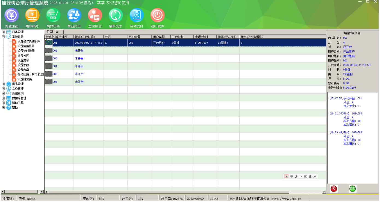Open 设置台桌 in tree
380x202 pixels.
pyautogui.click(x=23, y=70)
